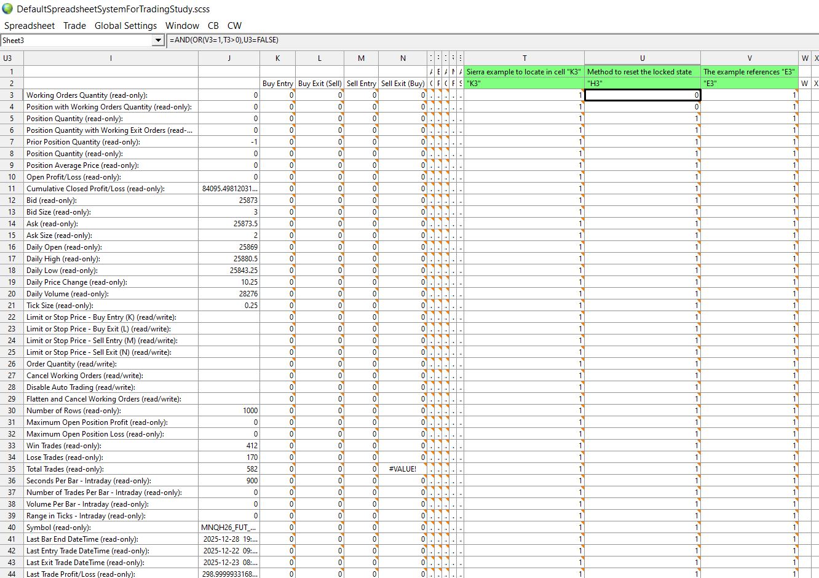The width and height of the screenshot is (819, 578).
Task: Click the Daily Volume value 28276
Action: [x=229, y=294]
